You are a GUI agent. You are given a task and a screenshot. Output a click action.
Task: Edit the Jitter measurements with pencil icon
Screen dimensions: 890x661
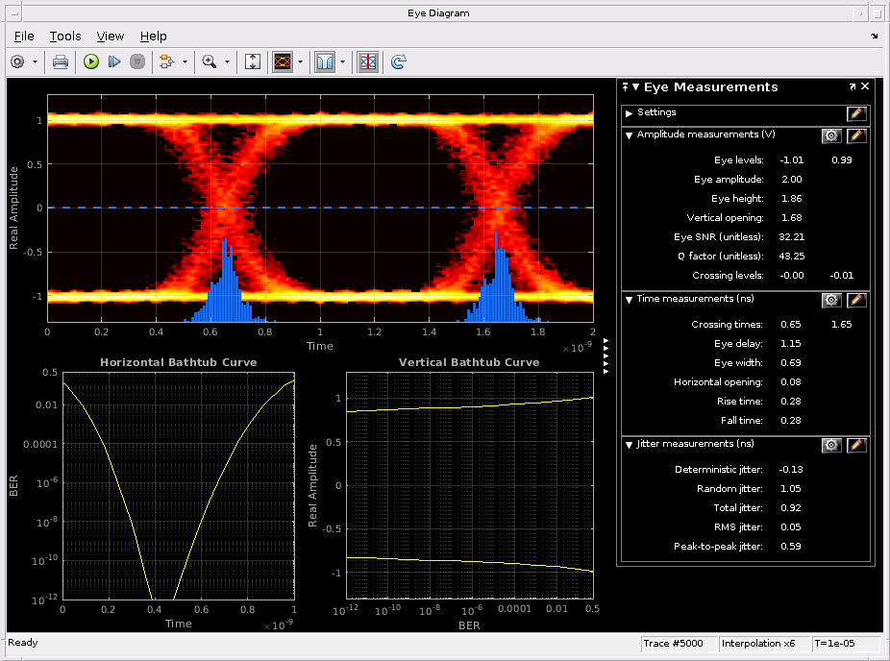tap(856, 445)
